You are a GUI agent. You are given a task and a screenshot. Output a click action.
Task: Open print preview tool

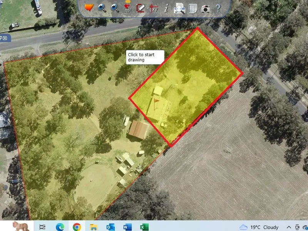click(179, 8)
